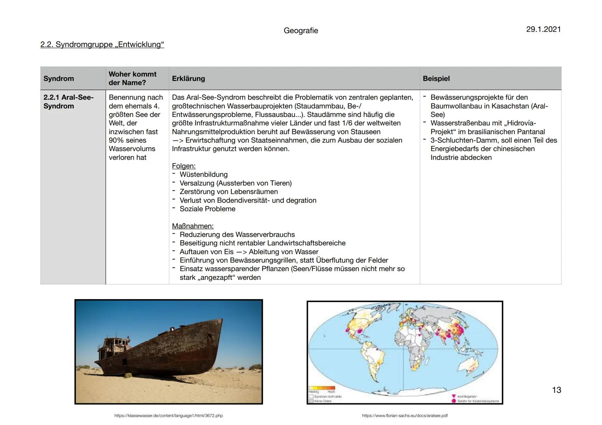
Task: Click 'Gefahr für Küstenökosysteme' pink dot in map legend
Action: click(453, 401)
